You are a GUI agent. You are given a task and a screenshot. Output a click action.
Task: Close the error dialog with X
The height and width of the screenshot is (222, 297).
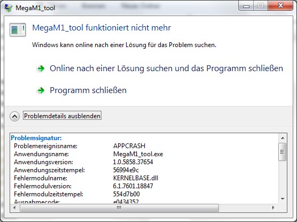[280, 6]
